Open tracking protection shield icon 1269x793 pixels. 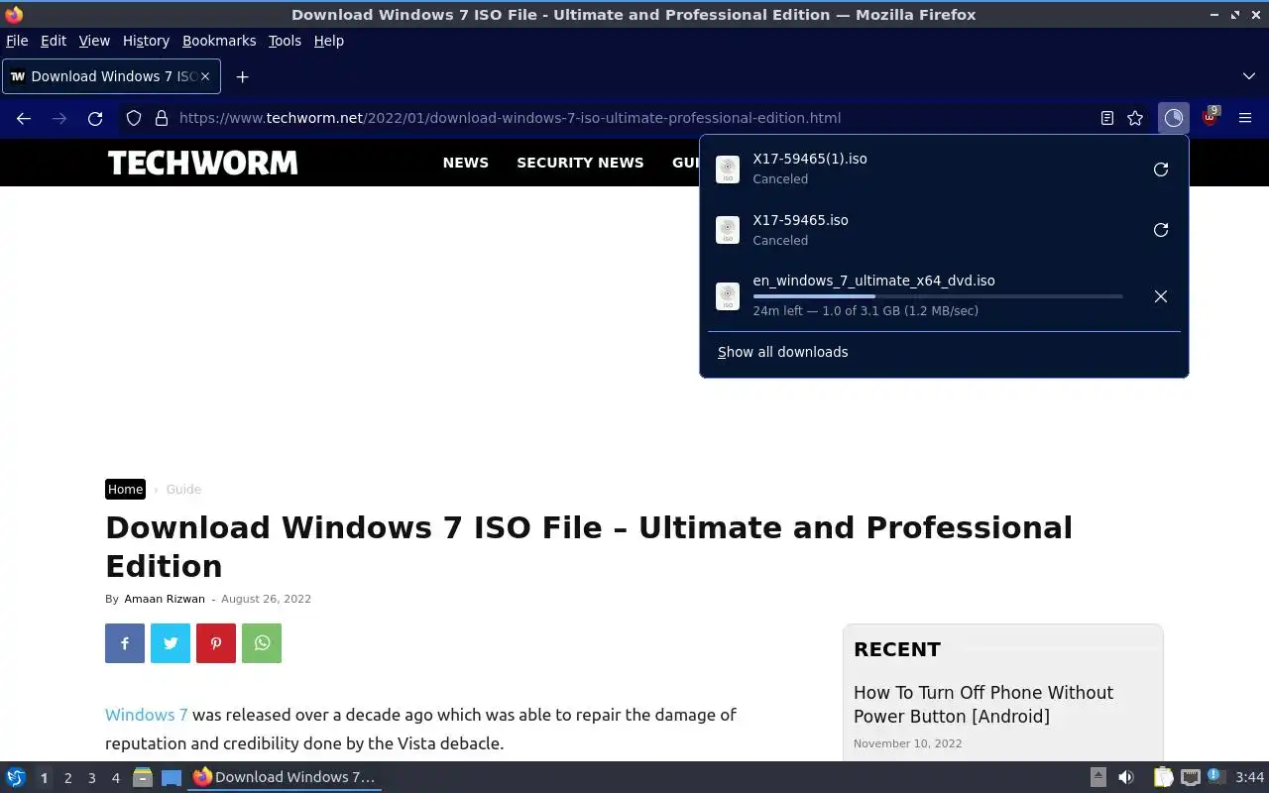(x=134, y=118)
